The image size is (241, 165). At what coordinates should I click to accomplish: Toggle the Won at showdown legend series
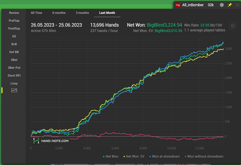(x=165, y=156)
